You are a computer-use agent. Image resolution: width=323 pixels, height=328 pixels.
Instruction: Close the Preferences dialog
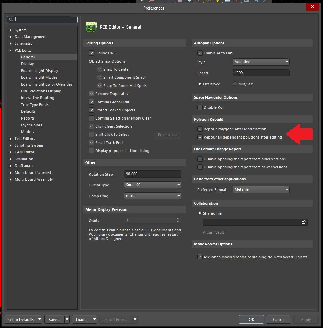pyautogui.click(x=312, y=7)
